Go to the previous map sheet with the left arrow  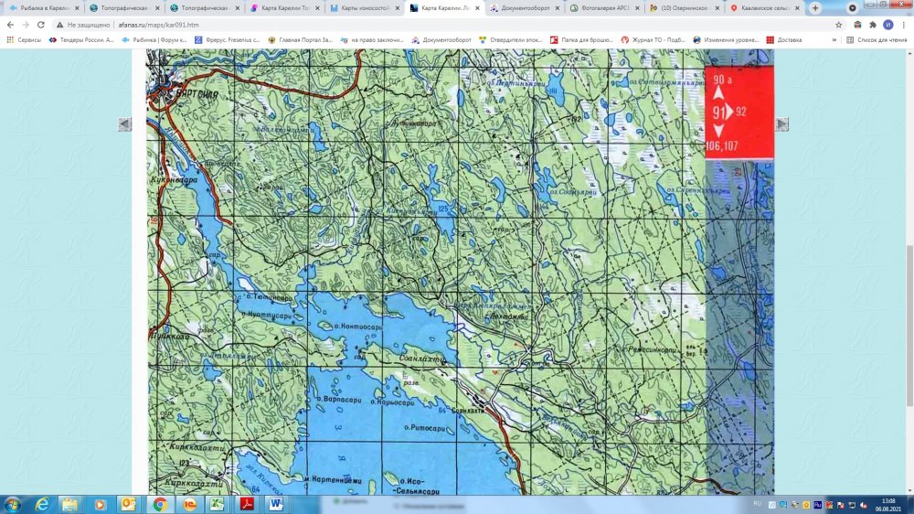coord(125,124)
